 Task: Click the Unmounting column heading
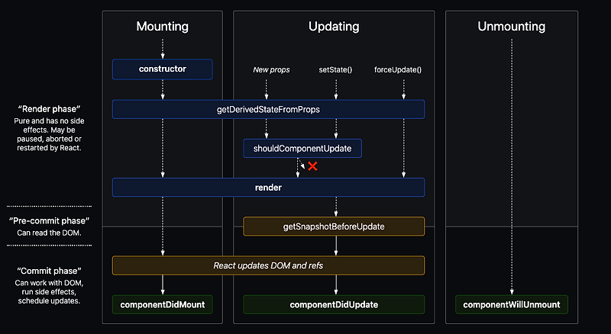(512, 27)
